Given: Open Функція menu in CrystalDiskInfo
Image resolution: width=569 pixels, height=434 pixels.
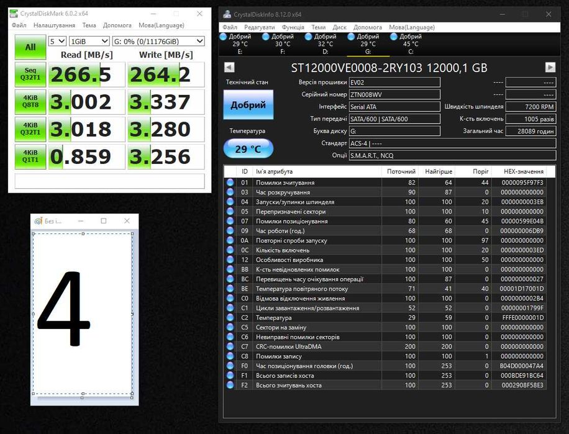Looking at the screenshot, I should click(293, 27).
